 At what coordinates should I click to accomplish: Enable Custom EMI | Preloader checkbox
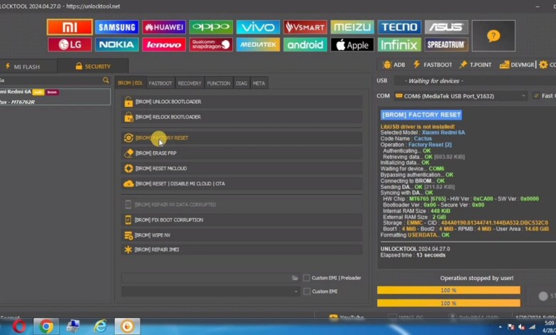(x=307, y=278)
